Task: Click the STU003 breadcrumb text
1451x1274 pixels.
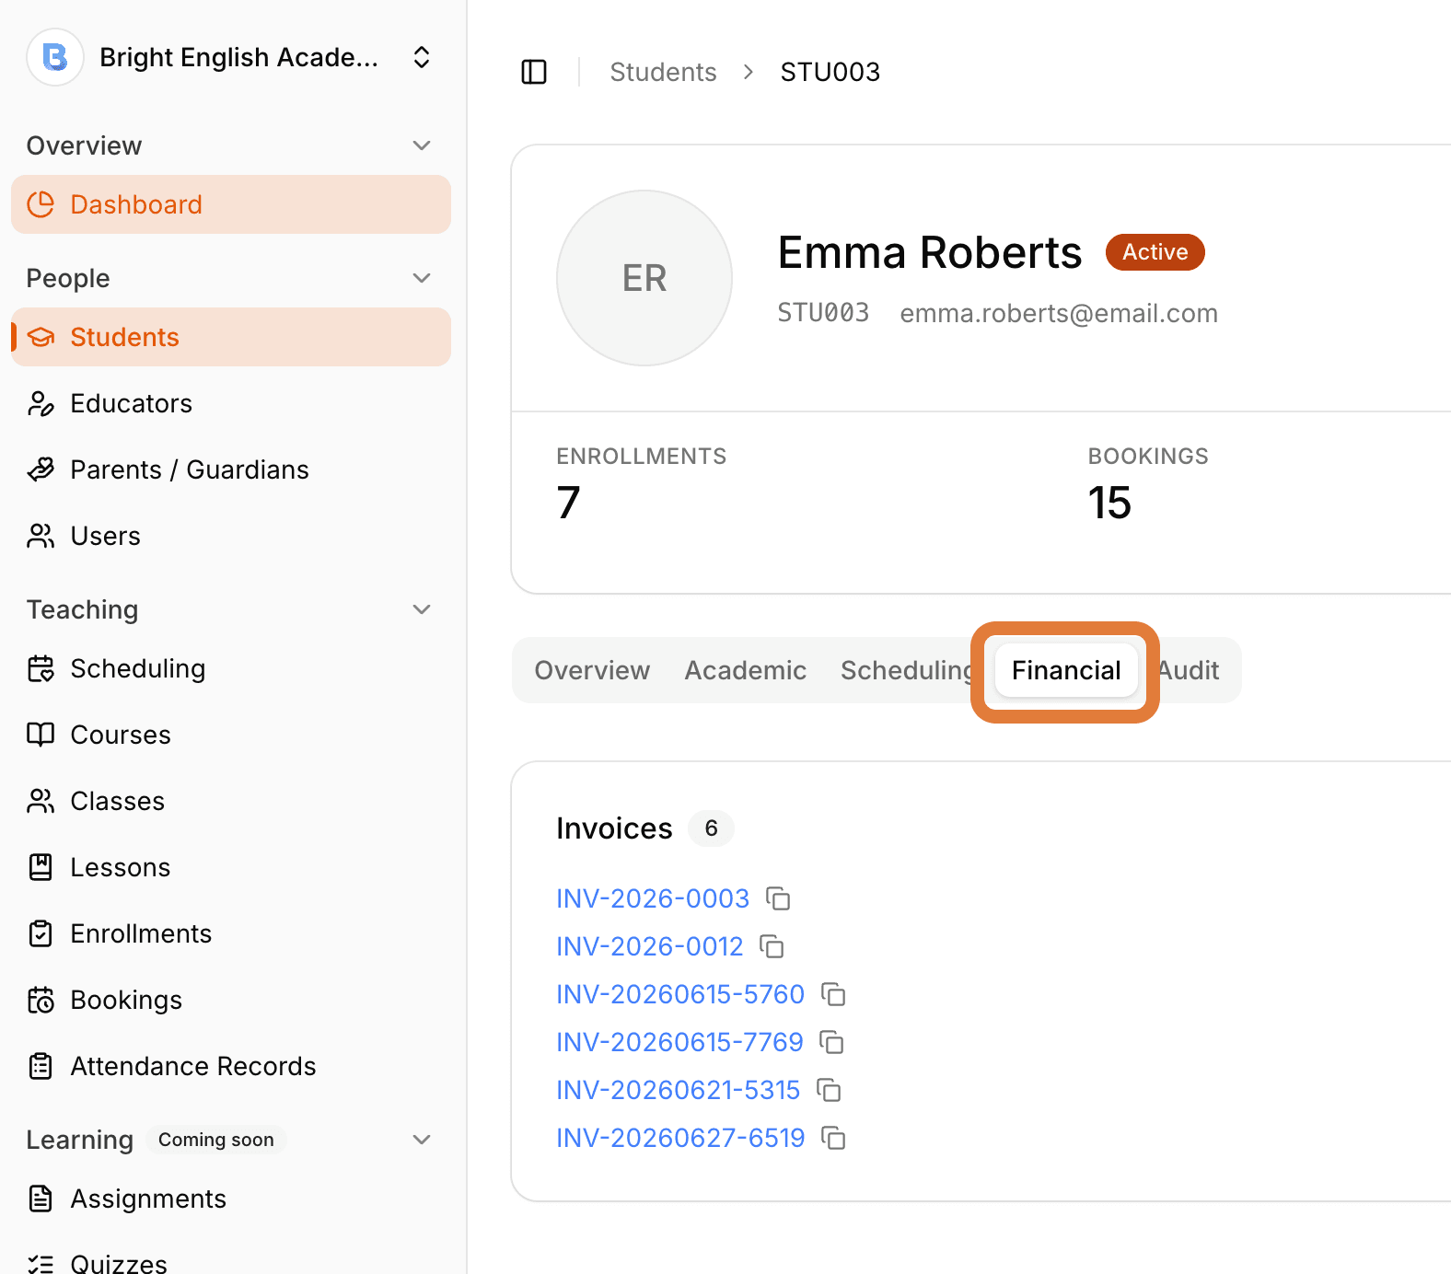Action: 830,72
